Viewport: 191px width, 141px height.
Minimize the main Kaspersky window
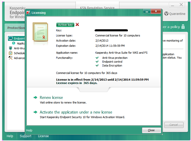[172, 5]
